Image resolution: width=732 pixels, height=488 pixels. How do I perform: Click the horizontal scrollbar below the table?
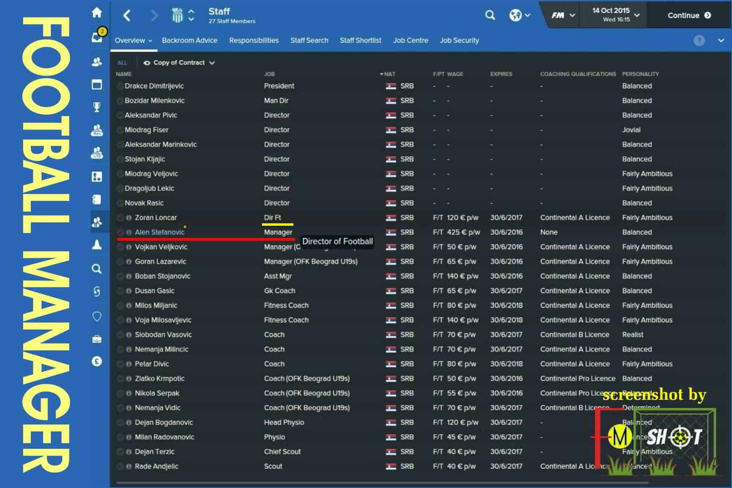pos(382,483)
